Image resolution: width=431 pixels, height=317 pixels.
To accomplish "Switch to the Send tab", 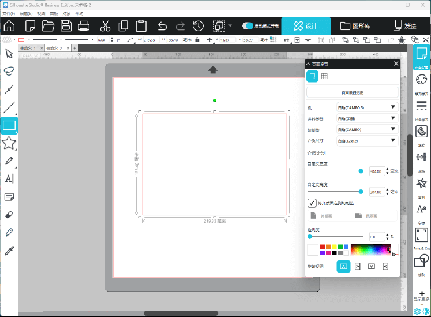I will pos(405,26).
